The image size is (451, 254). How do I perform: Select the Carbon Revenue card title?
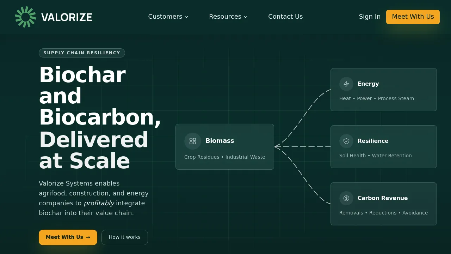click(x=383, y=198)
